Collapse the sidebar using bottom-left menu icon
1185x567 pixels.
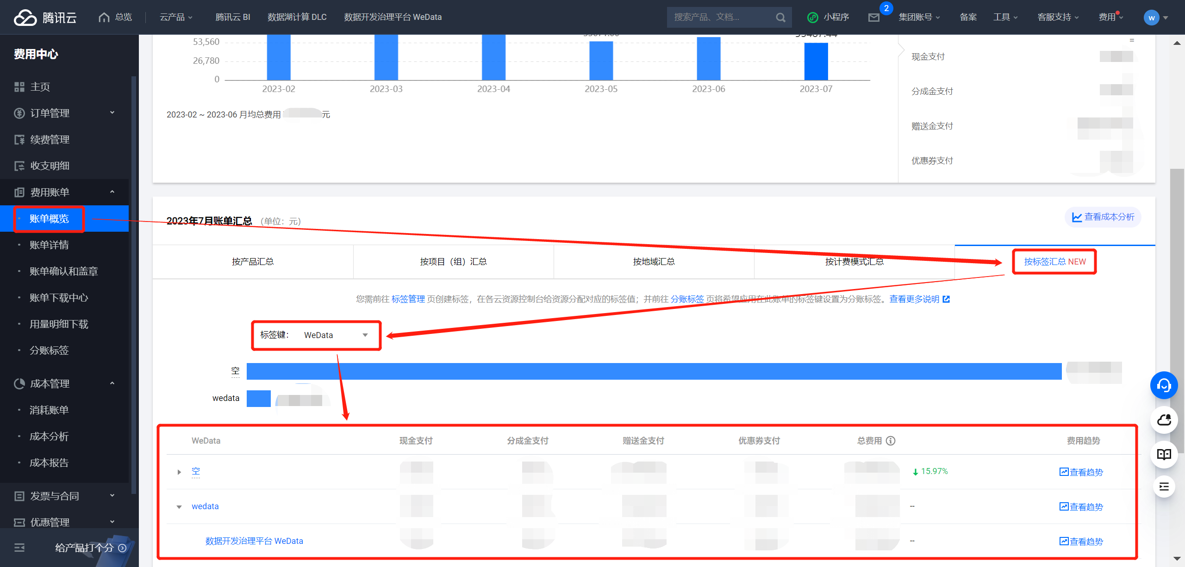tap(19, 548)
